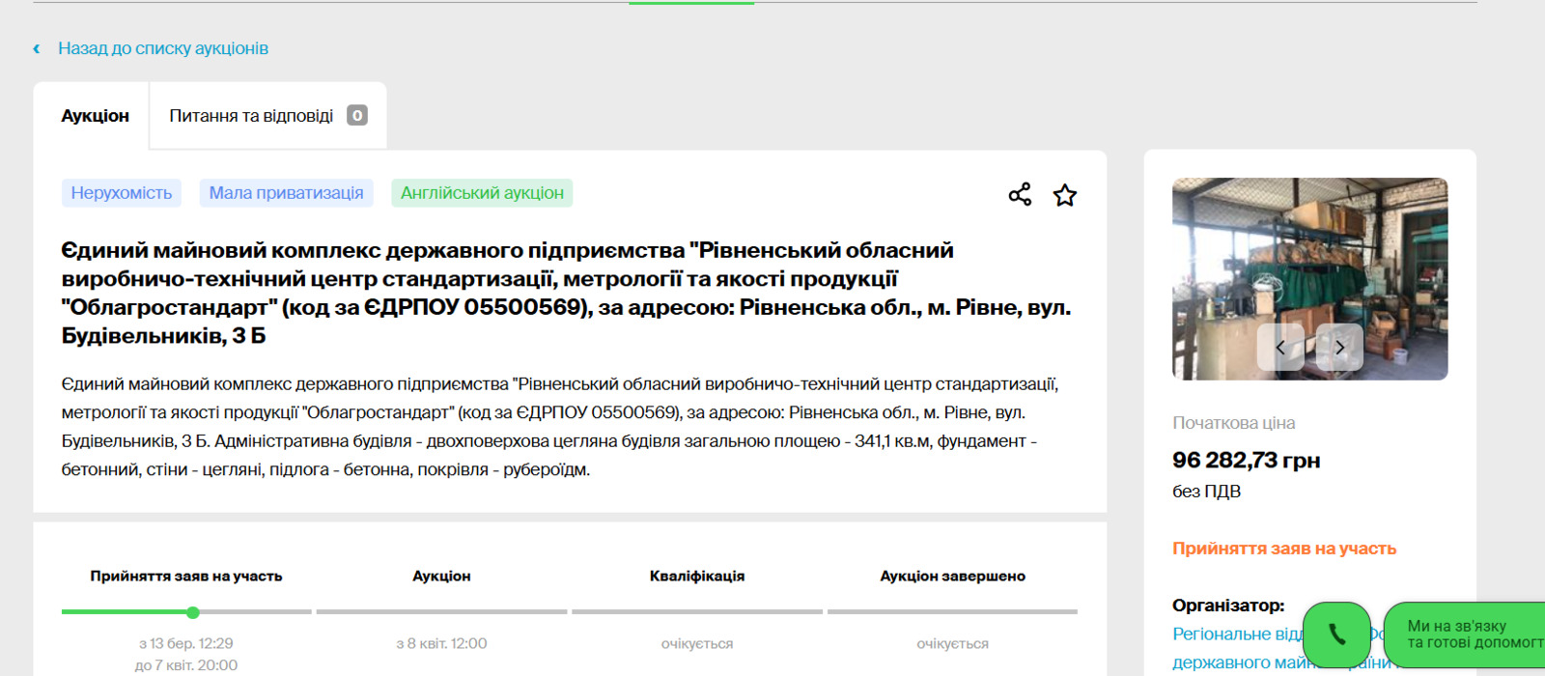This screenshot has width=1545, height=676.
Task: Open the warehouse photo thumbnail
Action: [1309, 261]
